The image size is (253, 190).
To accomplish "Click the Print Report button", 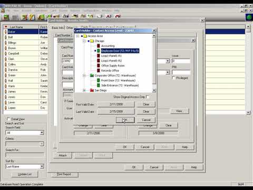I will 64,174.
